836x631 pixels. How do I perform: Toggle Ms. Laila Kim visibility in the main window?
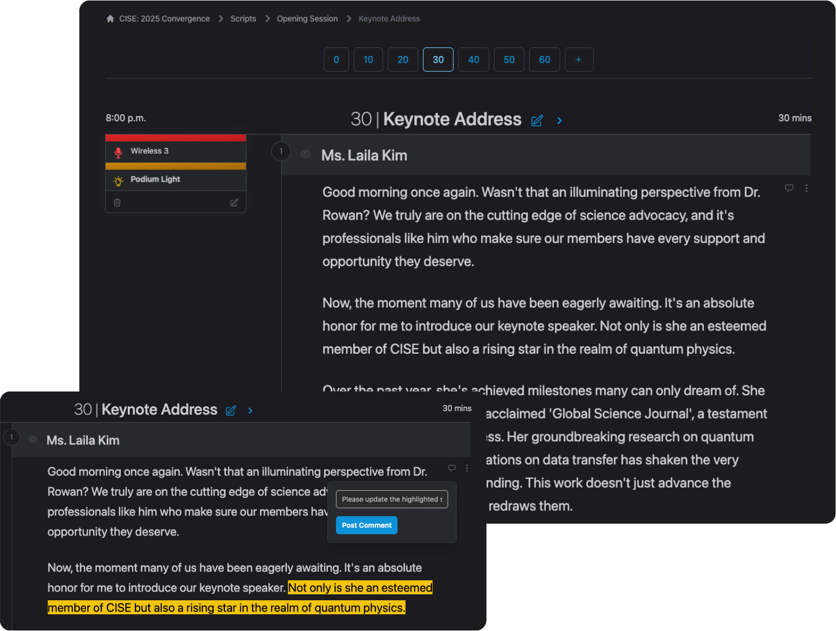tap(306, 154)
